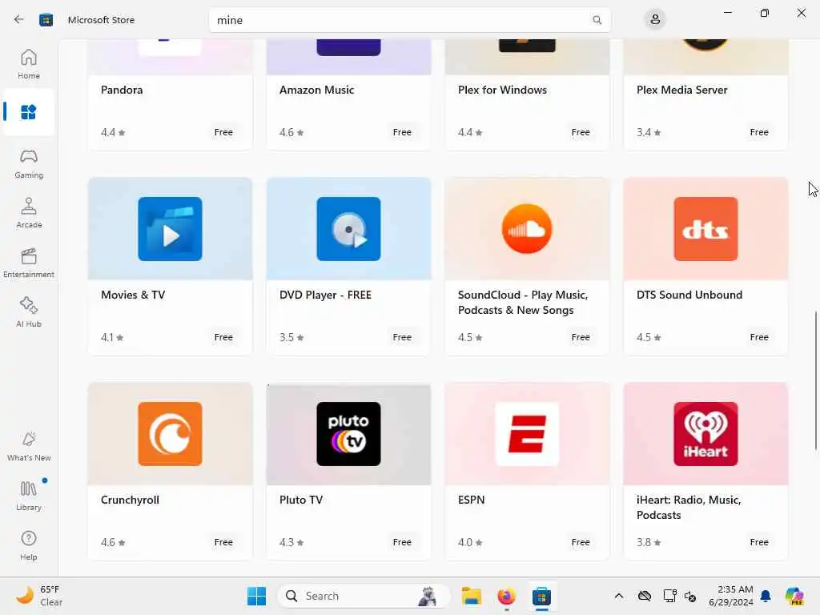
Task: Open the weather widget showing 65°F
Action: 39,596
